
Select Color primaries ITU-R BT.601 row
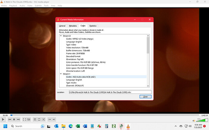coord(86,62)
